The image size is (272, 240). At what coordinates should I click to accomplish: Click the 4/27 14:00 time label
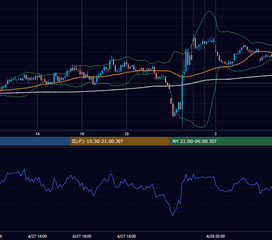pyautogui.click(x=37, y=236)
